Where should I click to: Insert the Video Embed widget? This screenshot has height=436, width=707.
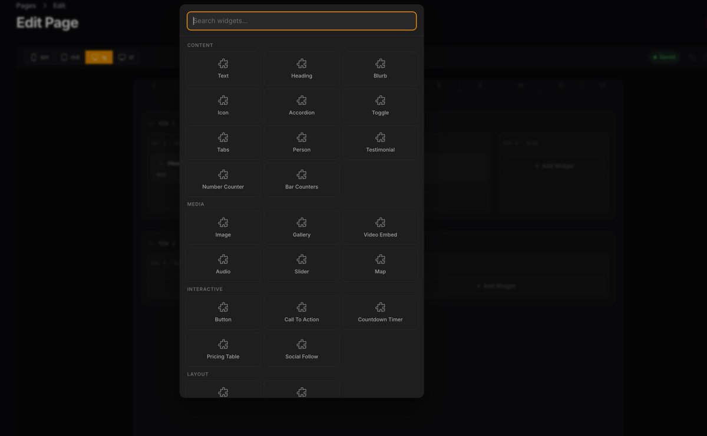tap(381, 227)
